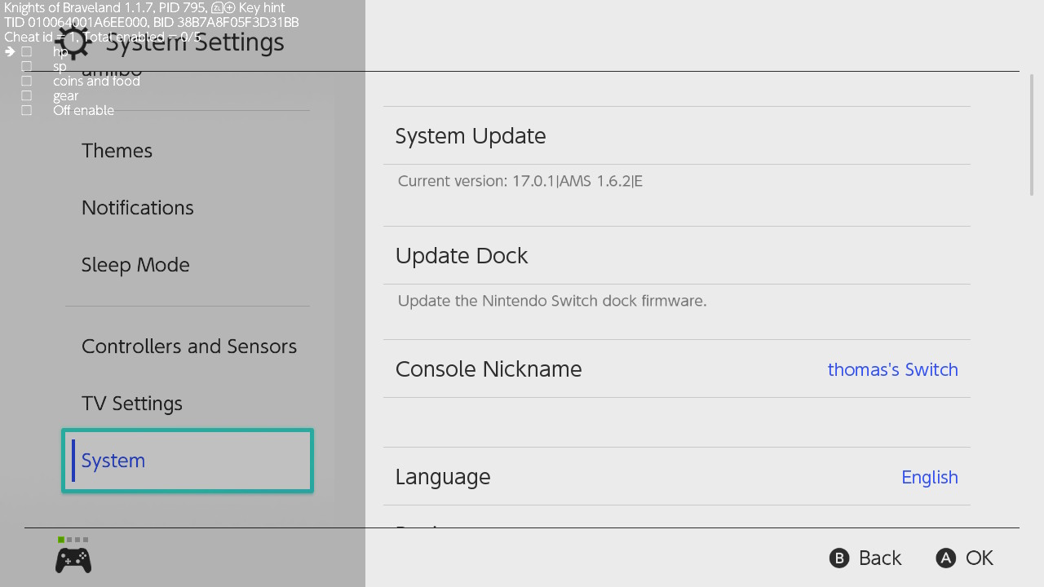Screen dimensions: 1044x587
Task: Click the vertical scrollbar on the right
Action: pyautogui.click(x=1032, y=135)
